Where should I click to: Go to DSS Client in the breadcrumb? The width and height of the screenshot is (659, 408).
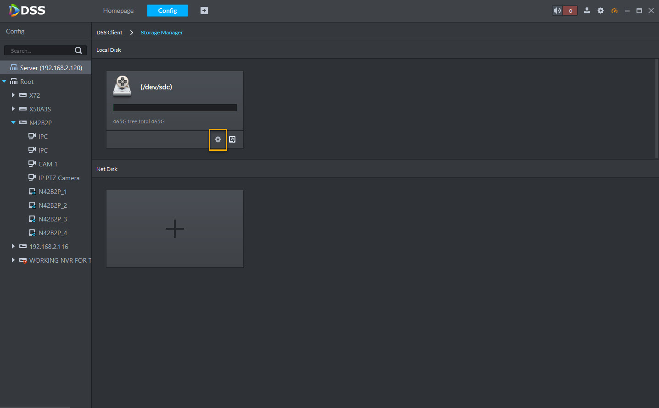click(x=109, y=33)
